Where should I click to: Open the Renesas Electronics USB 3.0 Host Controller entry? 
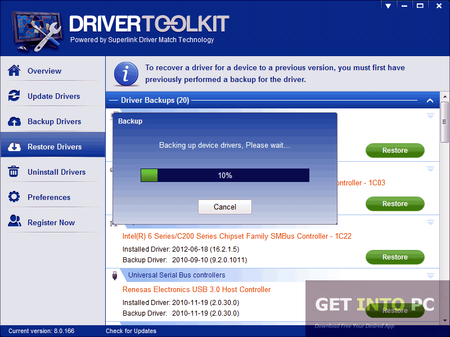pos(196,289)
